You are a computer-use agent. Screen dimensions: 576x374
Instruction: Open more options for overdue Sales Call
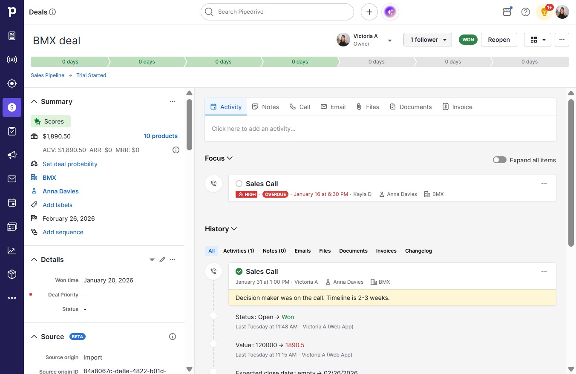tap(544, 184)
